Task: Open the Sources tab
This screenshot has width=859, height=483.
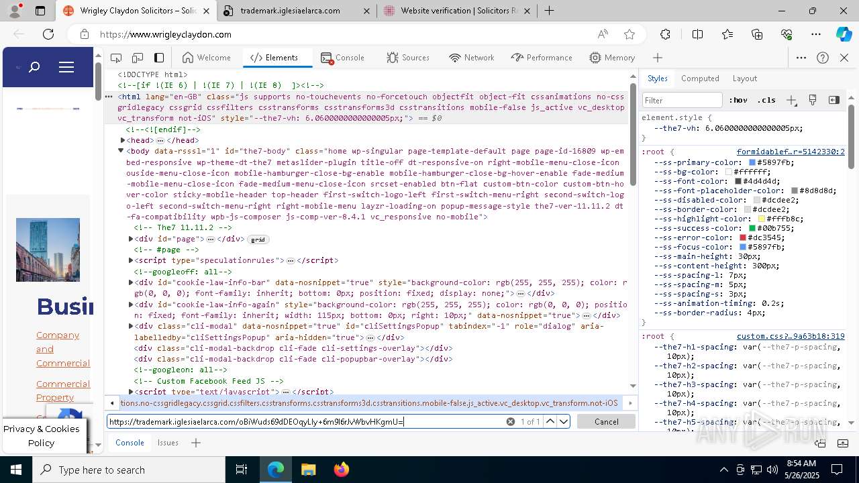Action: click(407, 58)
